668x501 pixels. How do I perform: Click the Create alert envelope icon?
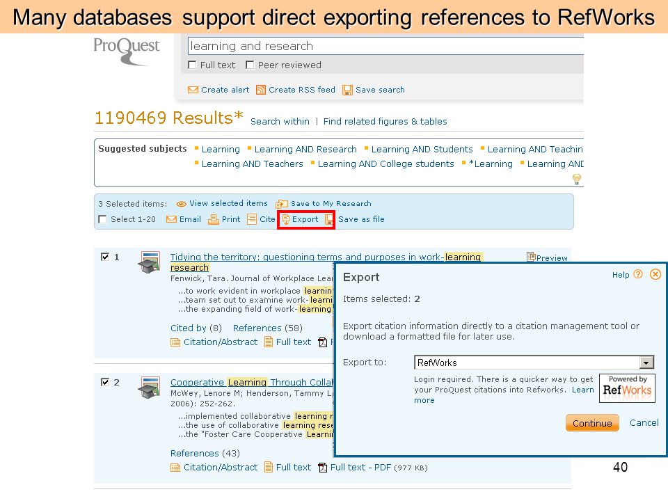[193, 90]
